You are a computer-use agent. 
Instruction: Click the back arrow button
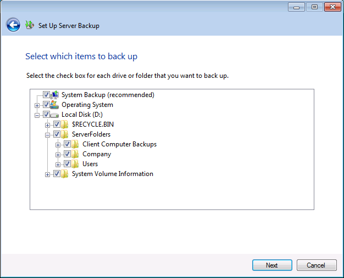click(13, 25)
